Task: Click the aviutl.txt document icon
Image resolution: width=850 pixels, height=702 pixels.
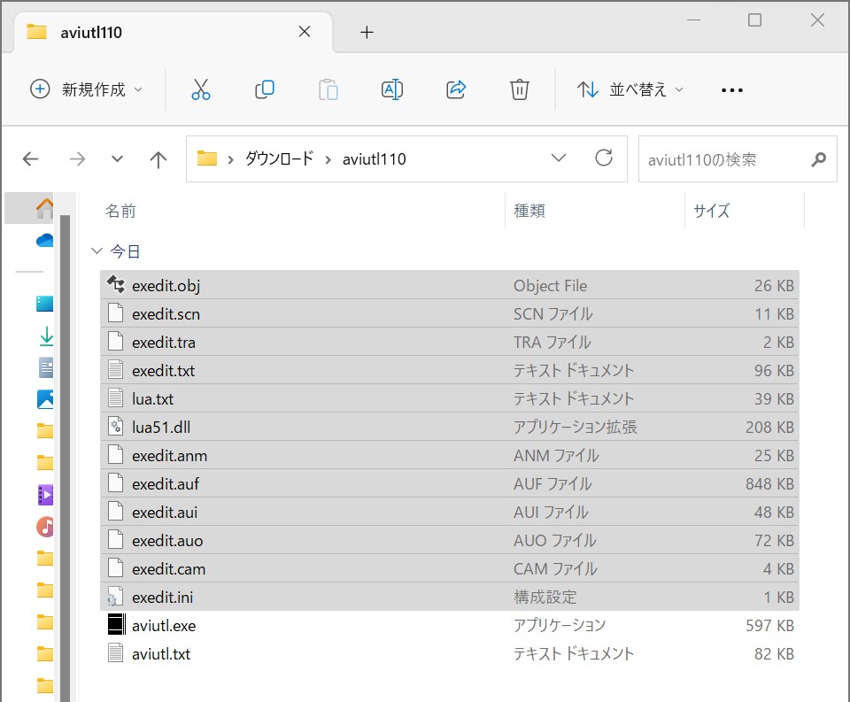Action: [x=115, y=652]
